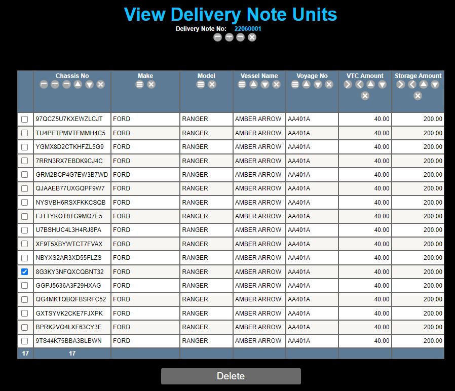This screenshot has height=391, width=455.
Task: Clear the Voyage No column filter
Action: 329,85
